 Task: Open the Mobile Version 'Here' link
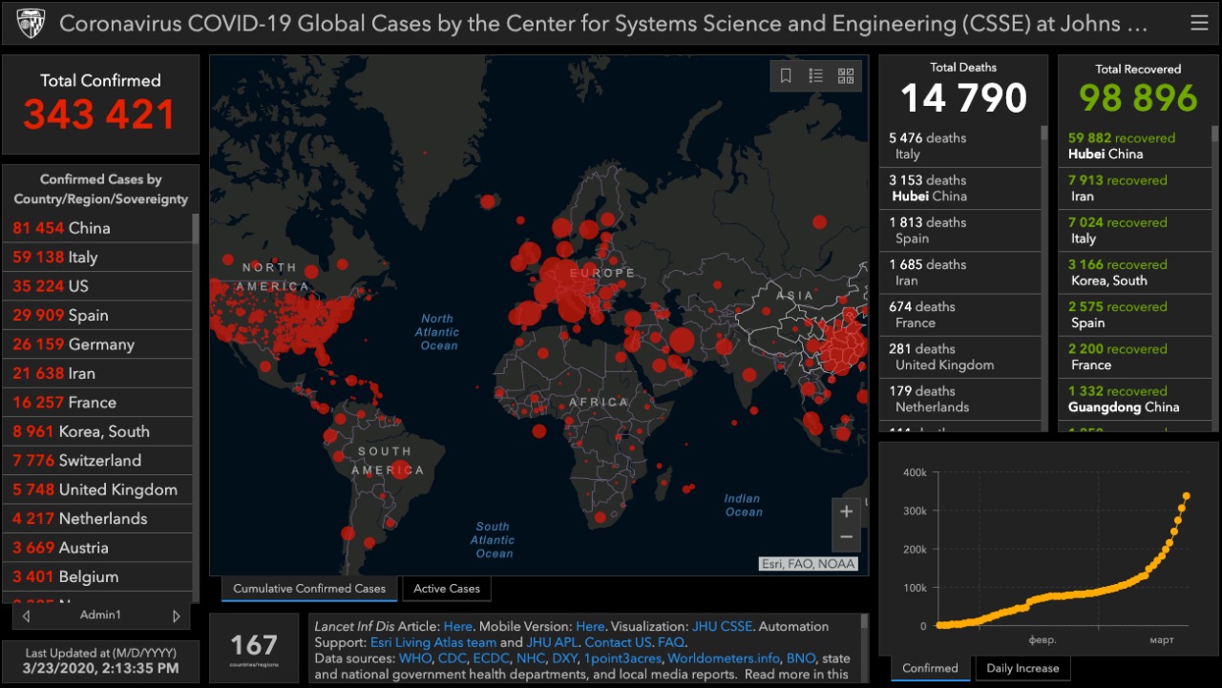(590, 627)
